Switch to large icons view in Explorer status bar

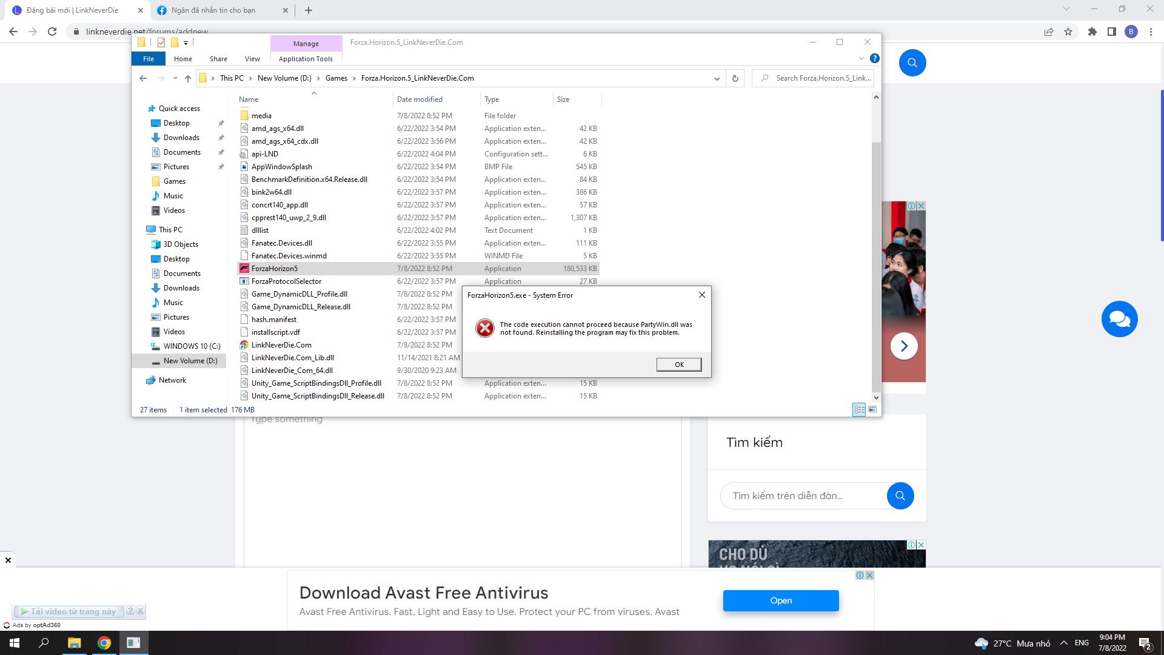872,409
